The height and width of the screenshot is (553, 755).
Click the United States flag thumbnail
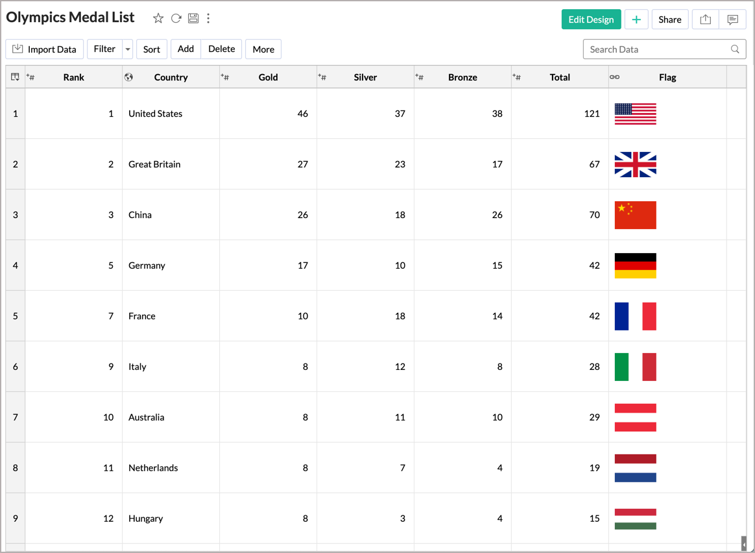[635, 114]
